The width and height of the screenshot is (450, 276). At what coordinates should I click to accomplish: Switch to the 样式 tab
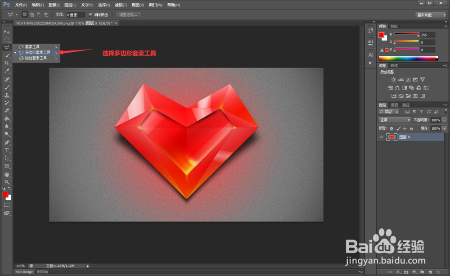pos(394,65)
